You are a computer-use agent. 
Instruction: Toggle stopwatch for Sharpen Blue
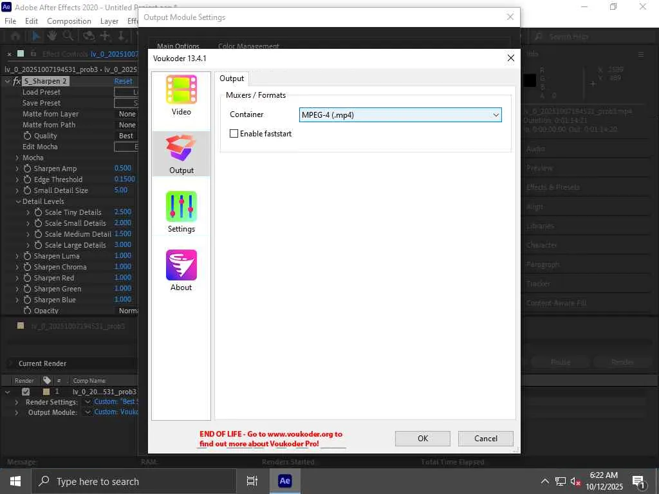click(x=27, y=300)
